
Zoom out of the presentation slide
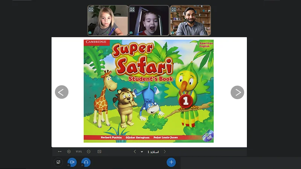pos(88,152)
